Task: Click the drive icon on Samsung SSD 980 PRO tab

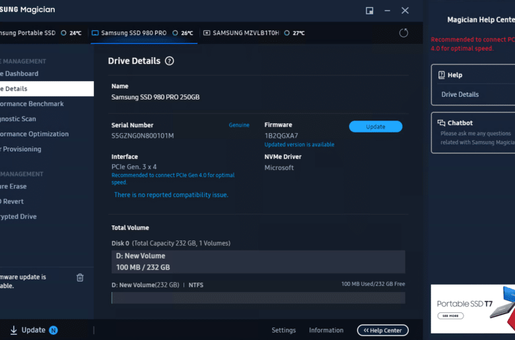Action: click(95, 33)
